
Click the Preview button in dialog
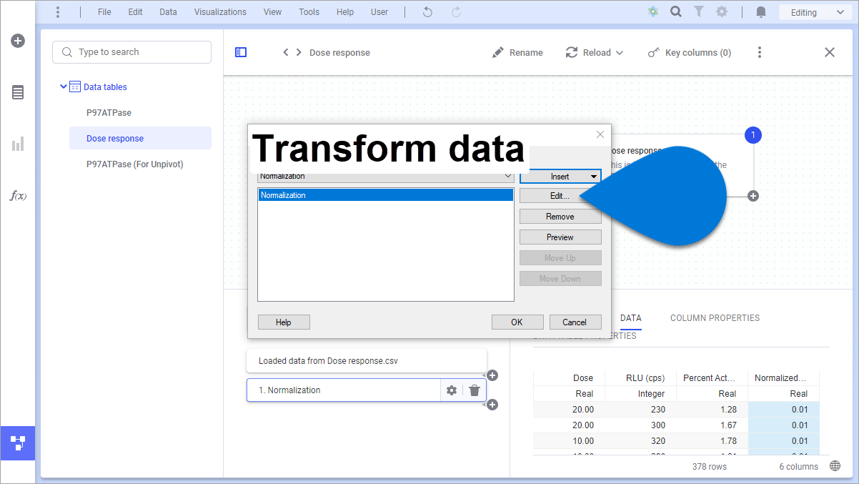[560, 237]
